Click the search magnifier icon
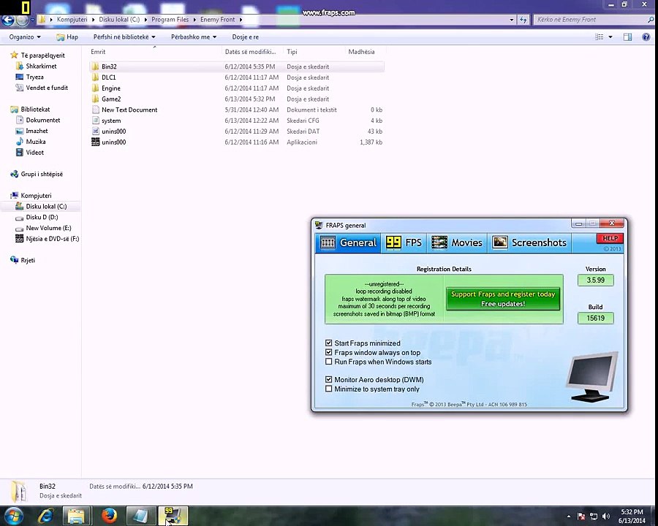This screenshot has width=658, height=526. tap(651, 19)
